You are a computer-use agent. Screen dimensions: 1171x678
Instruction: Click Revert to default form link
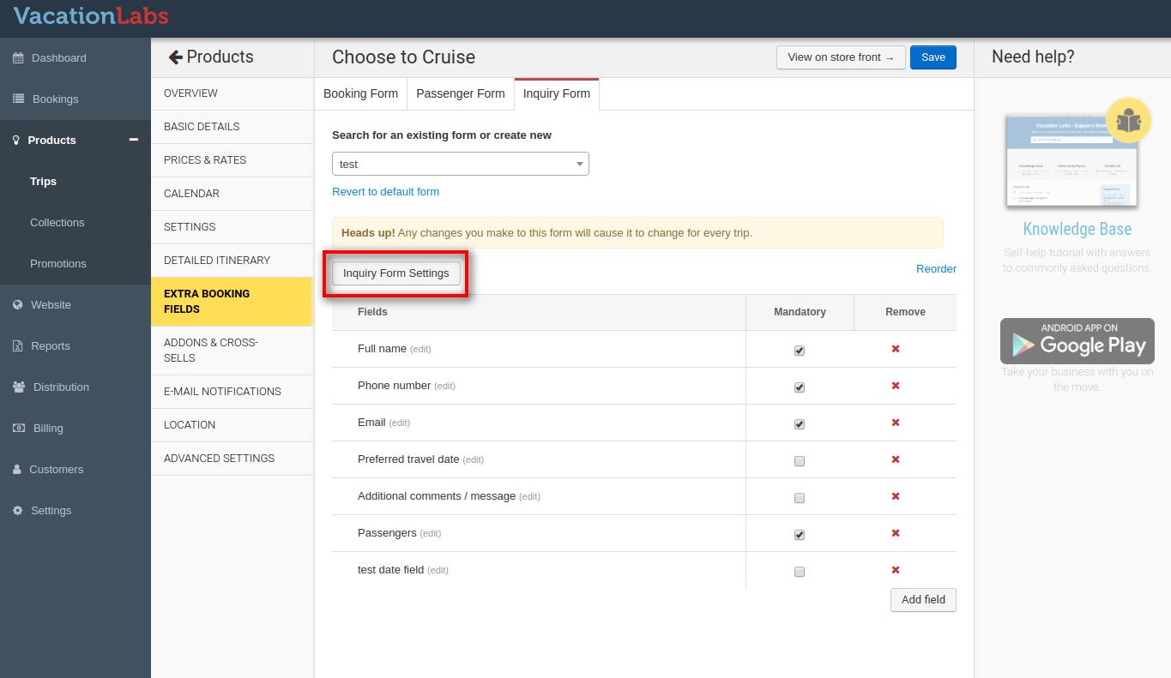point(385,191)
